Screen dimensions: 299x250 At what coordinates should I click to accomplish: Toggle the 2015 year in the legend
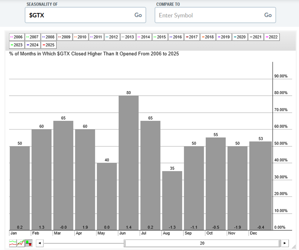(160, 37)
